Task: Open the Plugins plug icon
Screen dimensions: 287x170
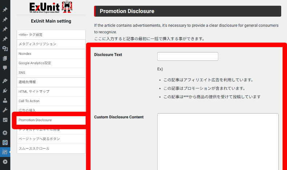Action: pos(5,91)
